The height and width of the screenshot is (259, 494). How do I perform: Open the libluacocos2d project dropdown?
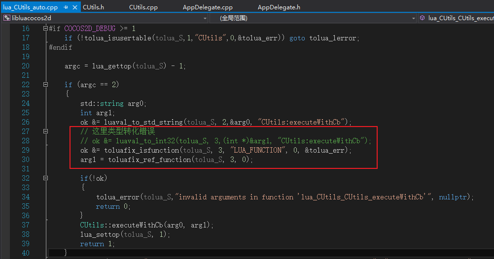click(205, 18)
